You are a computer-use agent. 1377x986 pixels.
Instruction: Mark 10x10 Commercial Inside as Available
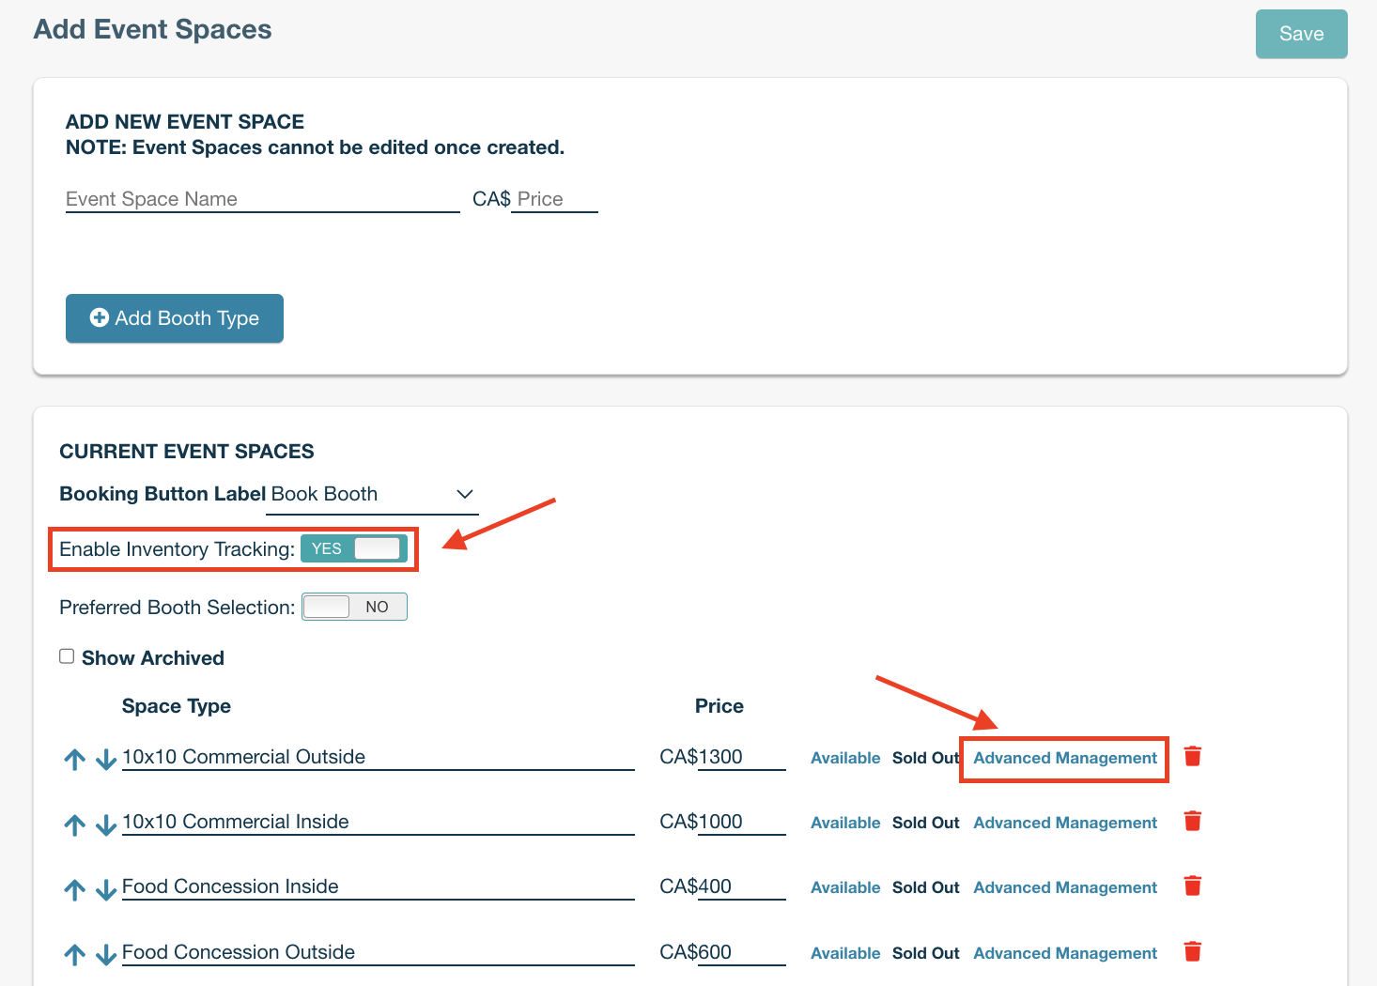(x=845, y=823)
